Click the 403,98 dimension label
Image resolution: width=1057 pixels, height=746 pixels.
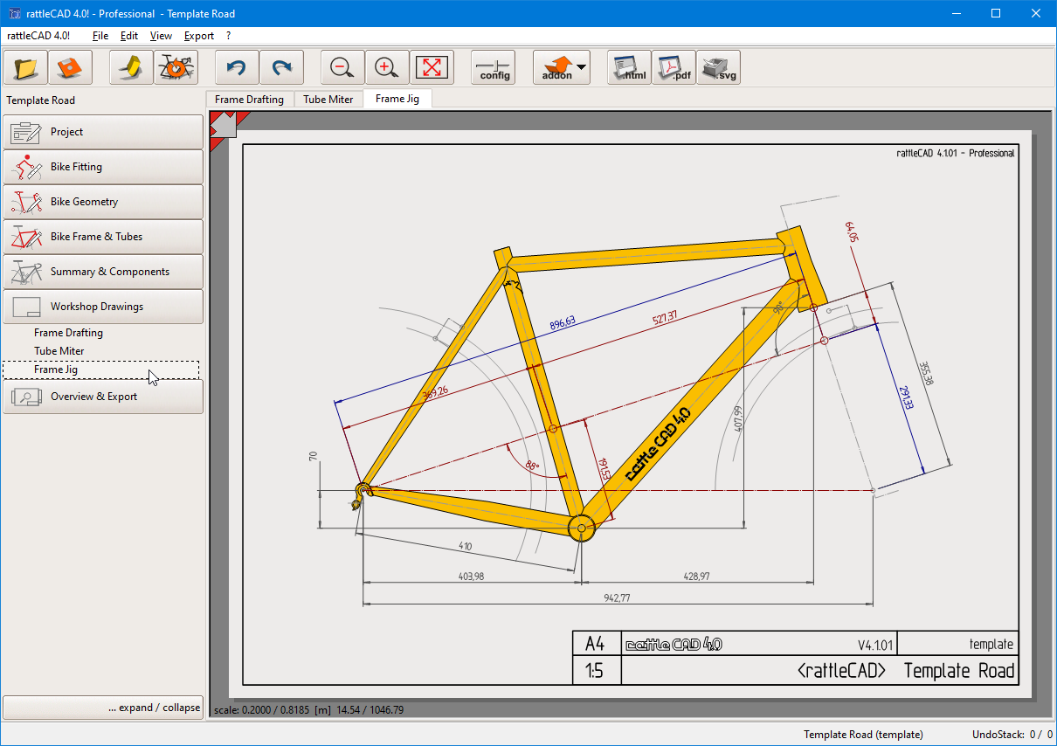click(x=471, y=575)
